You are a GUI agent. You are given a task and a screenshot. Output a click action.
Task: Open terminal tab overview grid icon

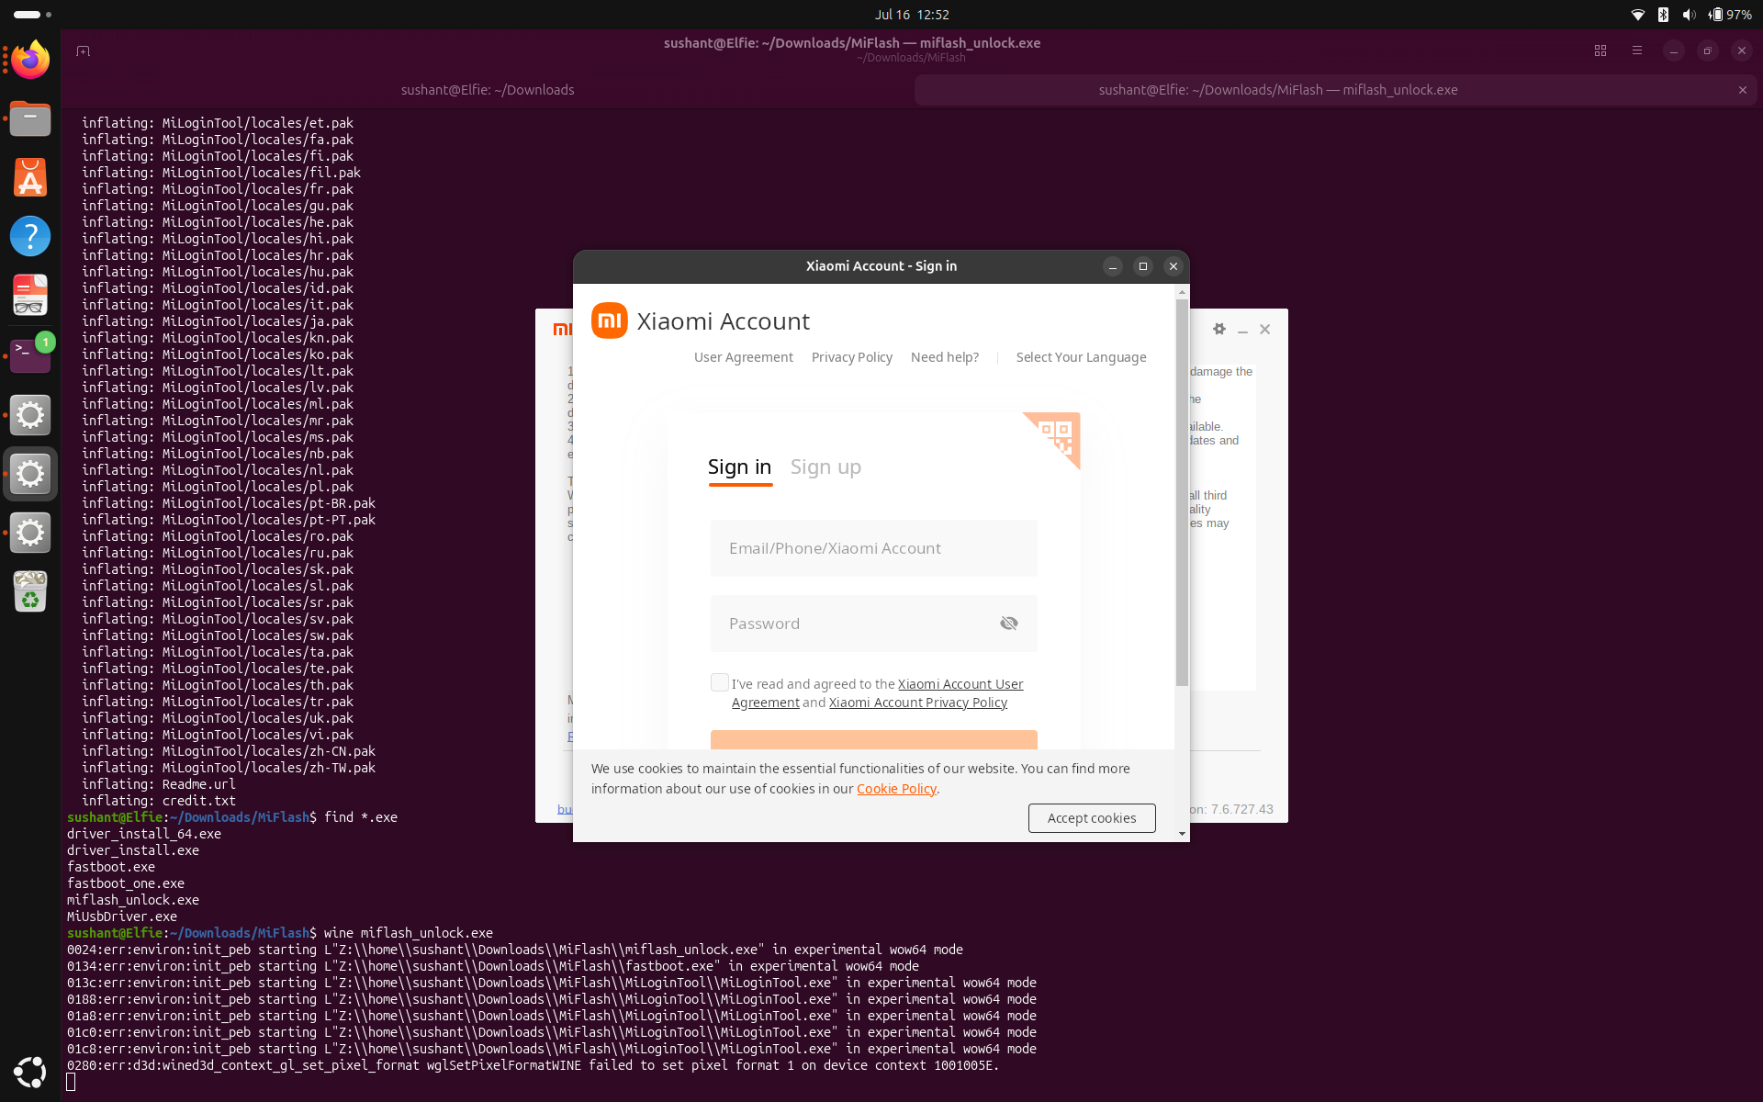pos(1600,51)
